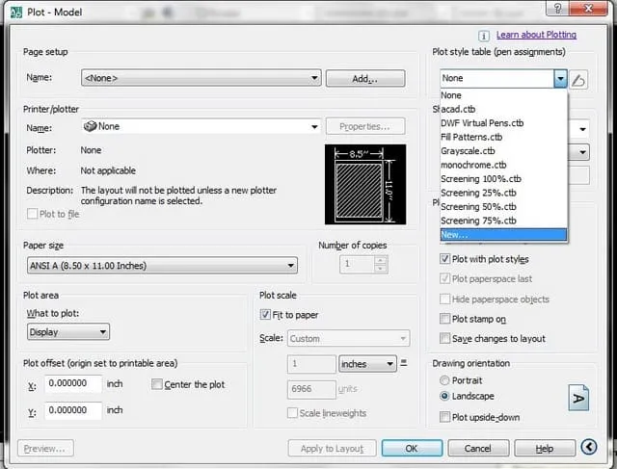The height and width of the screenshot is (469, 617).
Task: Select Landscape orientation
Action: 444,396
